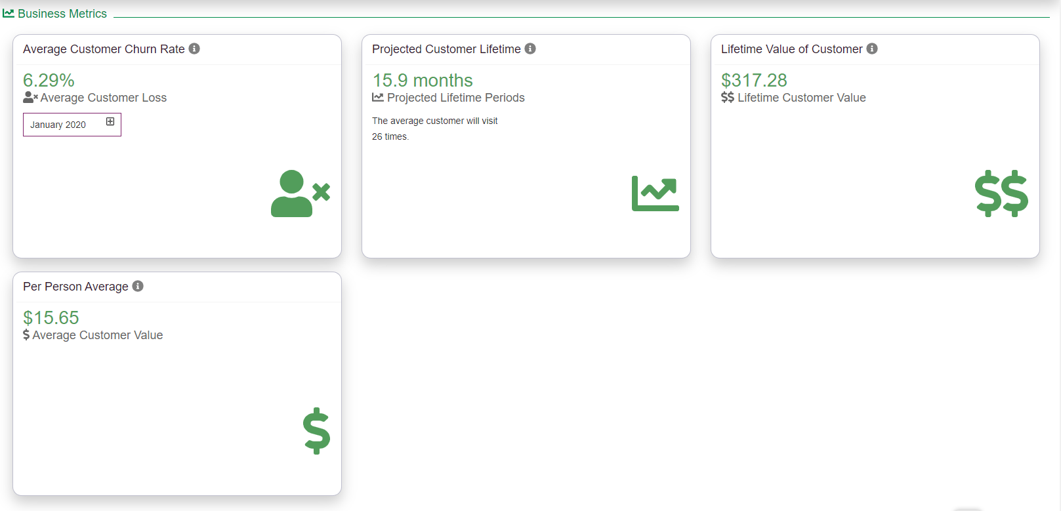The image size is (1061, 511).
Task: Click small chart icon beside Projected Lifetime Periods
Action: [378, 98]
